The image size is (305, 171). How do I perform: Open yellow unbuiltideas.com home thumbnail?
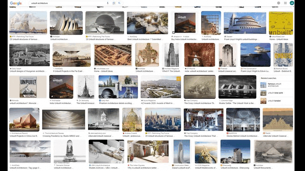click(x=281, y=23)
